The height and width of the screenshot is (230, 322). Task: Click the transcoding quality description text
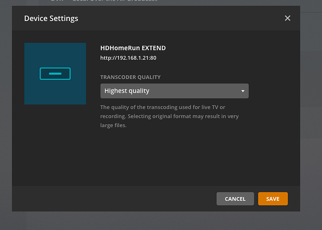169,116
